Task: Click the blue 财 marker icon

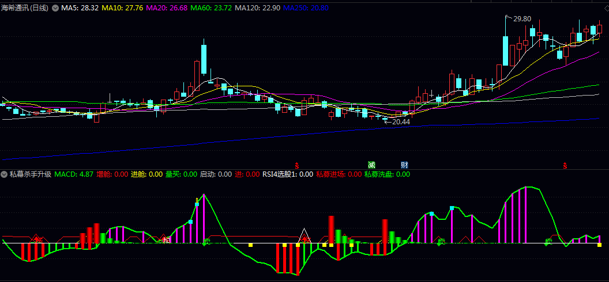Action: pos(404,165)
